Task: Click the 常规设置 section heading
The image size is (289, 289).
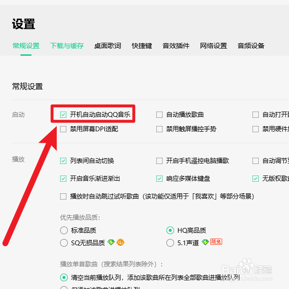Action: point(27,87)
